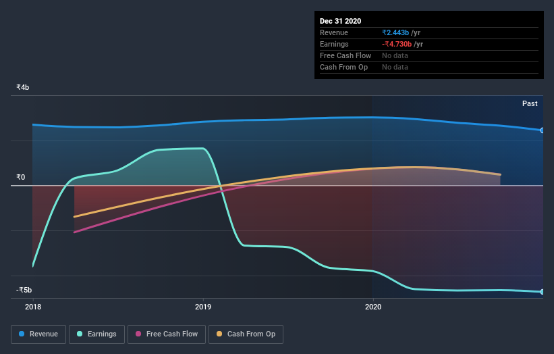Screen dimensions: 554x354
Task: Click the Dec 31 2020 tooltip header
Action: (x=340, y=21)
